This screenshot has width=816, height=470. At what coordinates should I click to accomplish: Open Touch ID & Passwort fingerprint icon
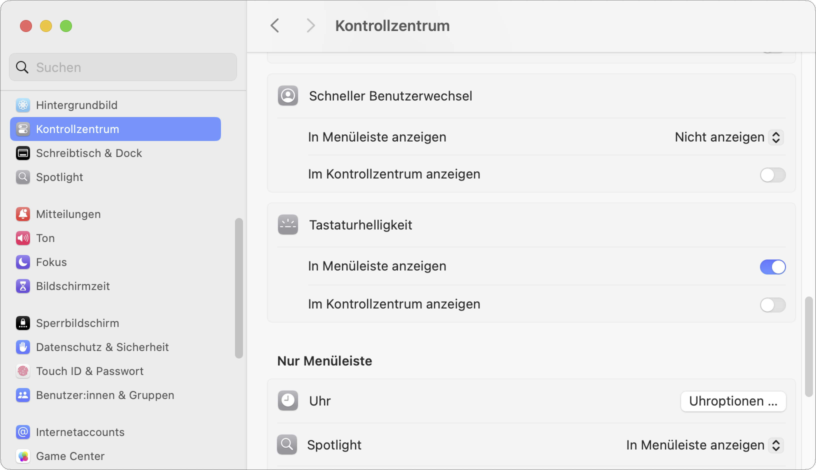pyautogui.click(x=23, y=371)
